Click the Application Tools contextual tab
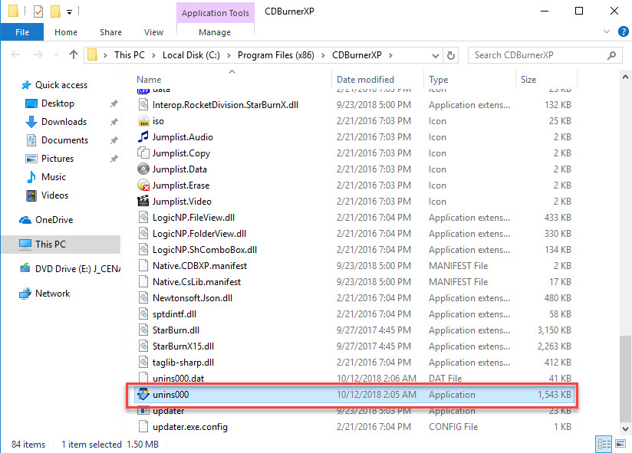This screenshot has height=453, width=632. click(x=216, y=13)
